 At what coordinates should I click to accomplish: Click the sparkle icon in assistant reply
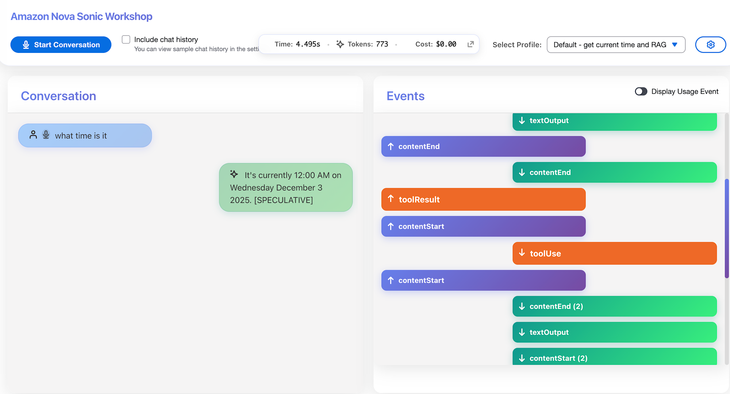[x=234, y=174]
